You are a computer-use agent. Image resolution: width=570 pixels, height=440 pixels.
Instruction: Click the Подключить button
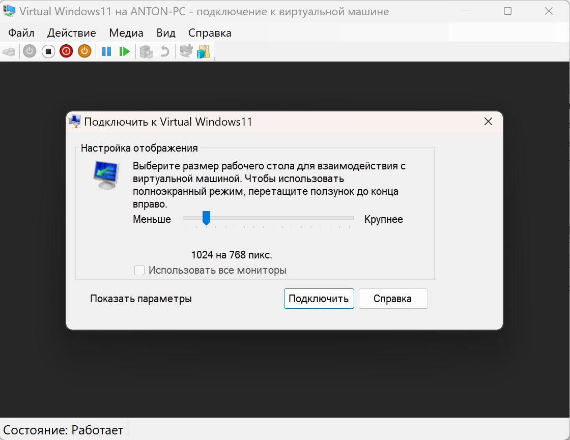[x=319, y=299]
